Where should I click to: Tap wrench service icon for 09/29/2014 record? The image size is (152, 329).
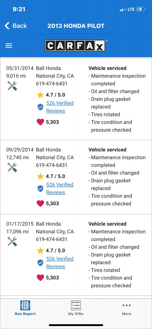tap(12, 167)
